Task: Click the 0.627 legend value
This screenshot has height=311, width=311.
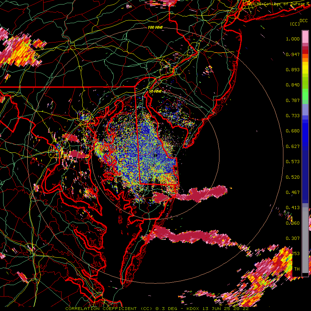Action: point(293,147)
